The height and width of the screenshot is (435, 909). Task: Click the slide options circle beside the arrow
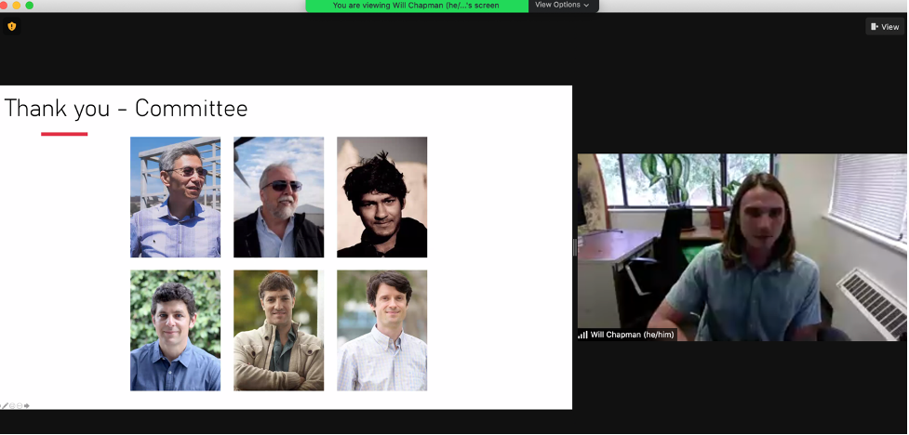point(20,405)
